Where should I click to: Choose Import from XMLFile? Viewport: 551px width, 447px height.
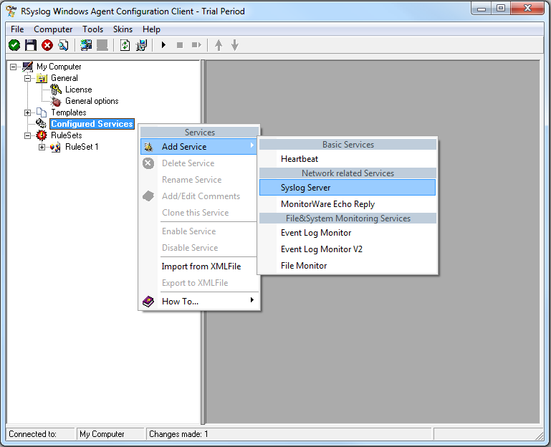[x=199, y=266]
